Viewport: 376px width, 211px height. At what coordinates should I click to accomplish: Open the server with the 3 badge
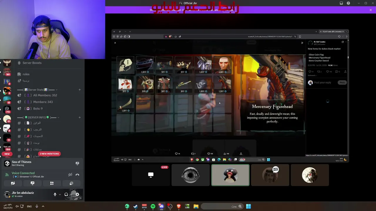pos(7,81)
